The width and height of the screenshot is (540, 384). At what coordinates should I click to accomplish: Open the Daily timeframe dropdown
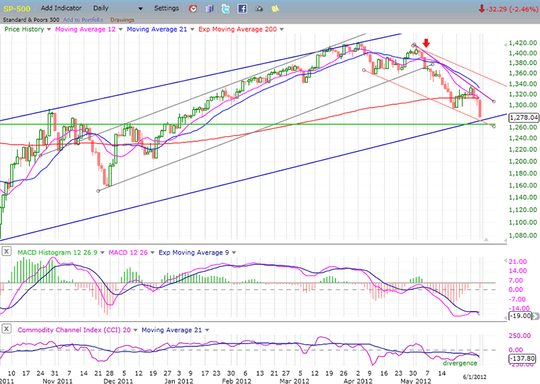pos(118,8)
